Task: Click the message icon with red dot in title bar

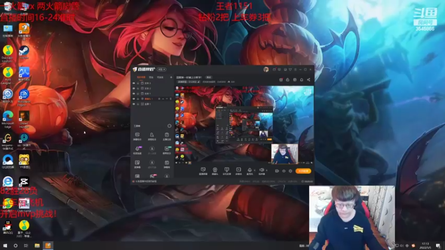Action: [x=274, y=69]
